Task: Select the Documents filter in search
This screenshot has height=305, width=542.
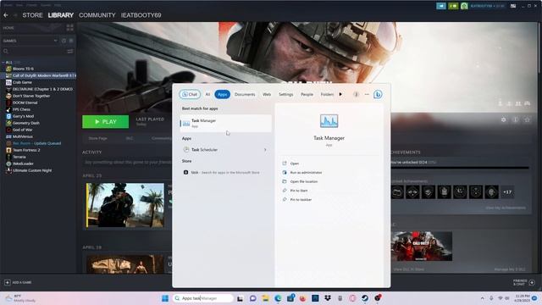Action: coord(245,94)
